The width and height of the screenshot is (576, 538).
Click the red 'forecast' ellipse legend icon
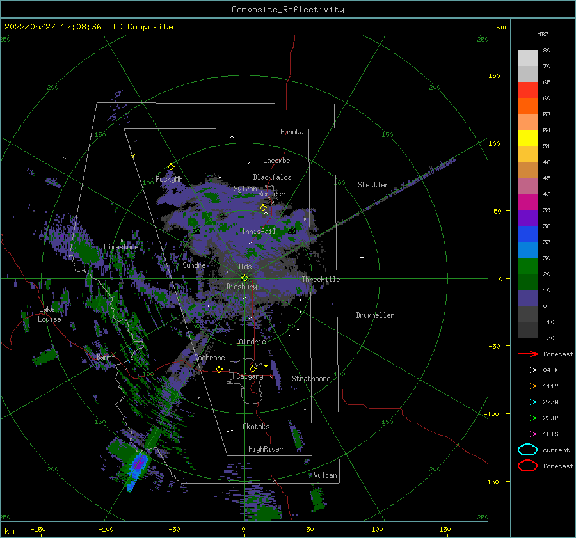[527, 466]
